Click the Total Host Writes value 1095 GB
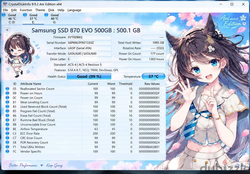Image resolution: width=250 pixels, height=174 pixels. 153,43
